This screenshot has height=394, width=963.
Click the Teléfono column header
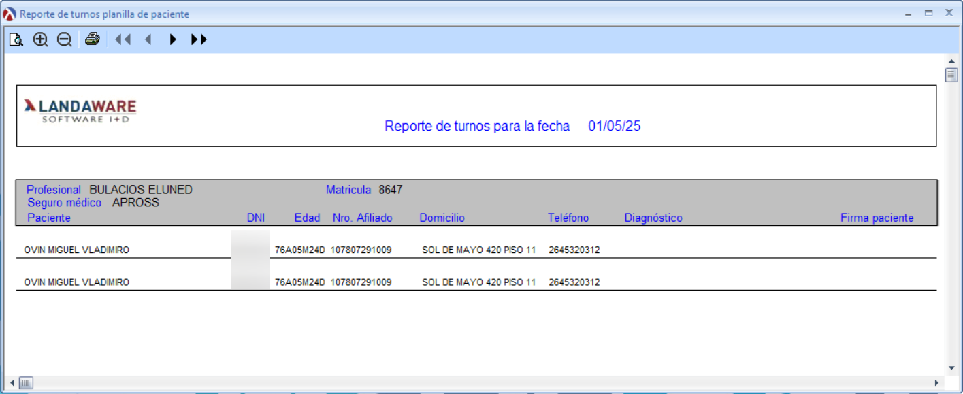[568, 218]
